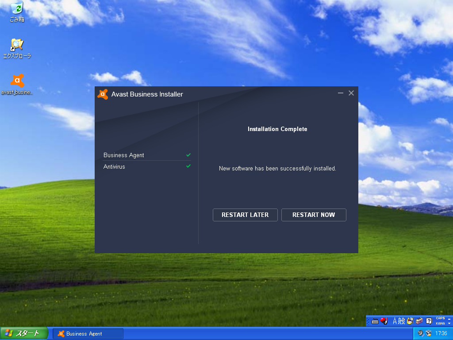Click the volume speaker tray icon
Image resolution: width=453 pixels, height=340 pixels.
[x=421, y=333]
